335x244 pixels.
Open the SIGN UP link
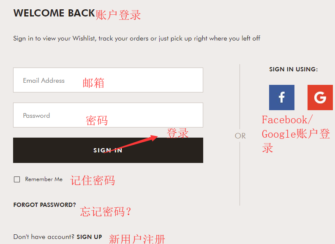pos(89,237)
